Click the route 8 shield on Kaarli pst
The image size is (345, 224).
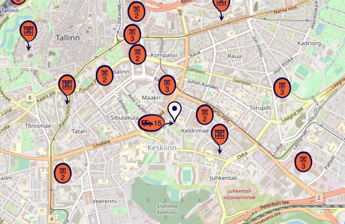[x=30, y=98]
